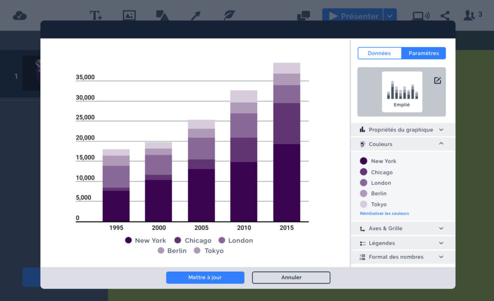Select the draw pen tool
Screen dimensions: 494x301
(x=229, y=14)
